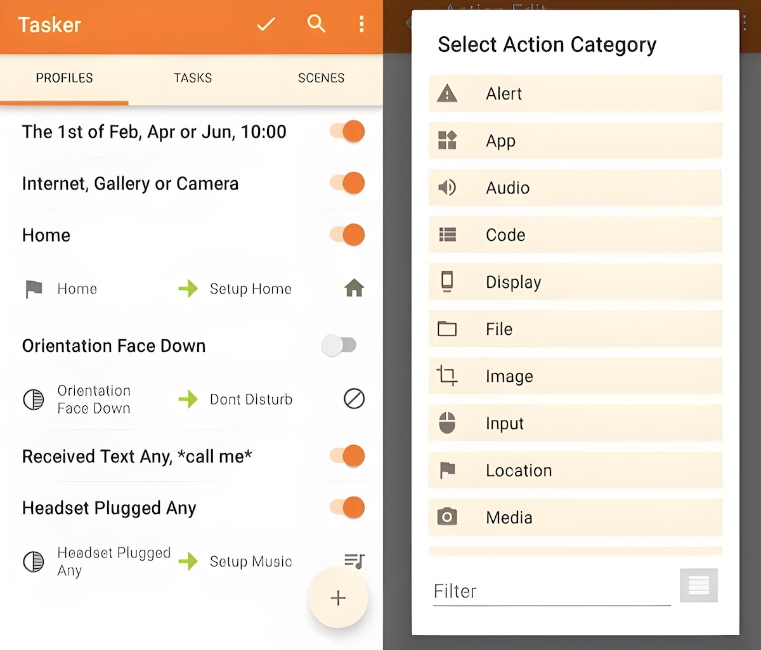
Task: Choose the Audio action category
Action: tap(575, 188)
